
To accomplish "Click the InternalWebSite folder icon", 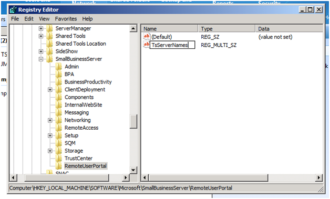I will (x=59, y=105).
